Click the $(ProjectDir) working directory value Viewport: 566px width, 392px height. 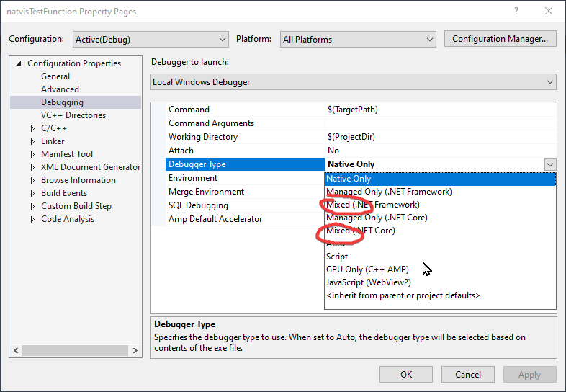point(351,137)
